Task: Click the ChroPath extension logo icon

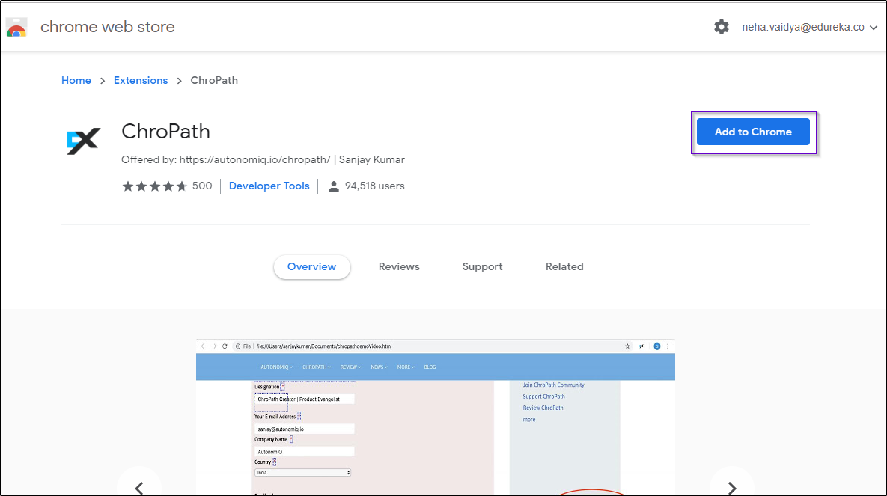Action: point(82,141)
